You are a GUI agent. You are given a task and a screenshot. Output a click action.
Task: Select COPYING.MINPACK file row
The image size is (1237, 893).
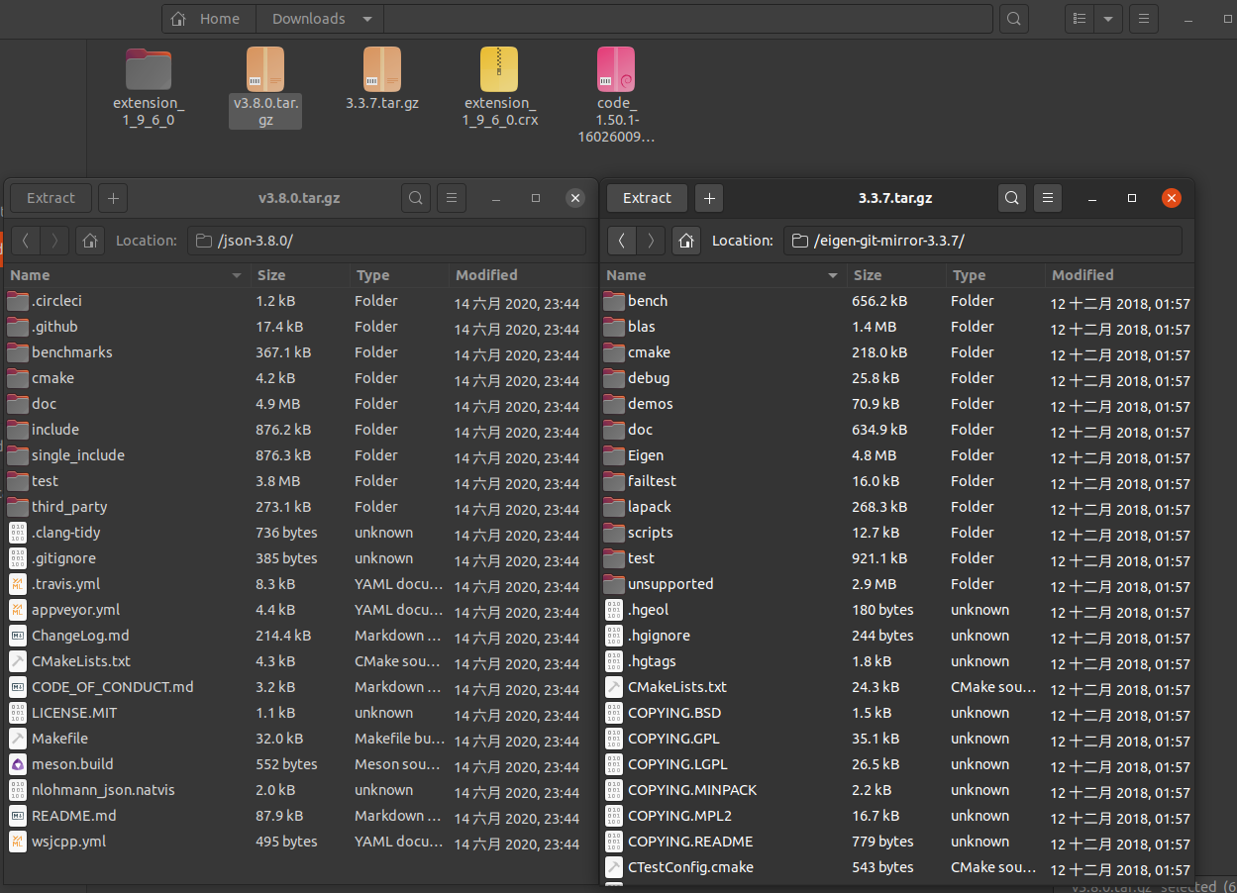tap(897, 790)
